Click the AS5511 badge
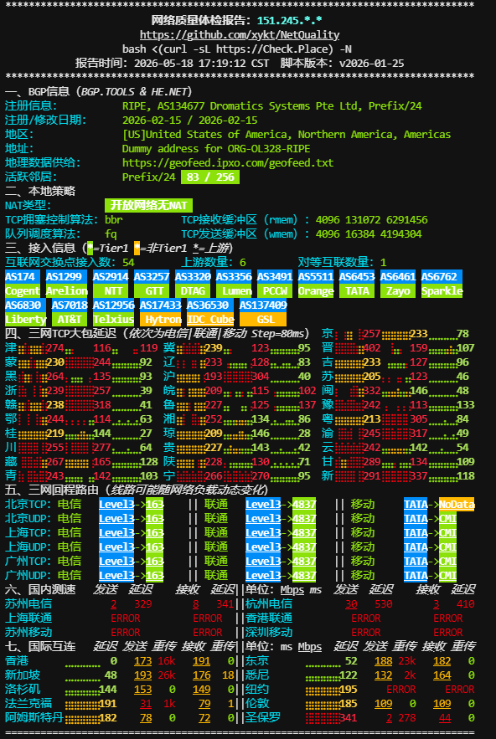496x739 pixels. [x=316, y=277]
